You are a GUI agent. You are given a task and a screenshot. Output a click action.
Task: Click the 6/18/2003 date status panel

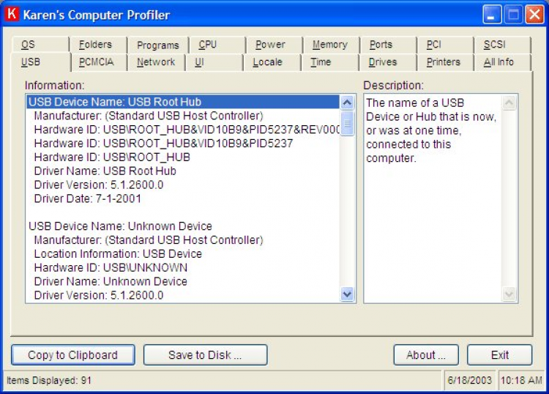coord(469,380)
